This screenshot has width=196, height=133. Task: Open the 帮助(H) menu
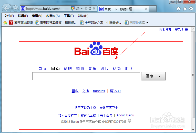click(x=83, y=16)
